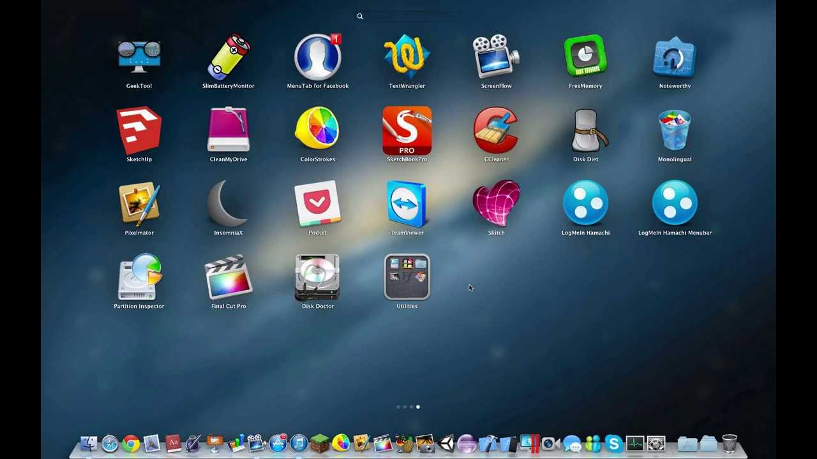
Task: Launch Disk Doctor
Action: (318, 278)
